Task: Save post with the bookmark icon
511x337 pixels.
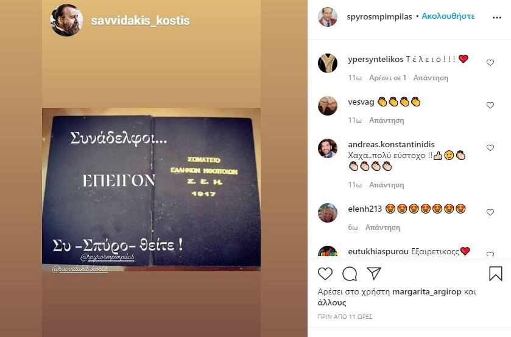Action: click(495, 274)
